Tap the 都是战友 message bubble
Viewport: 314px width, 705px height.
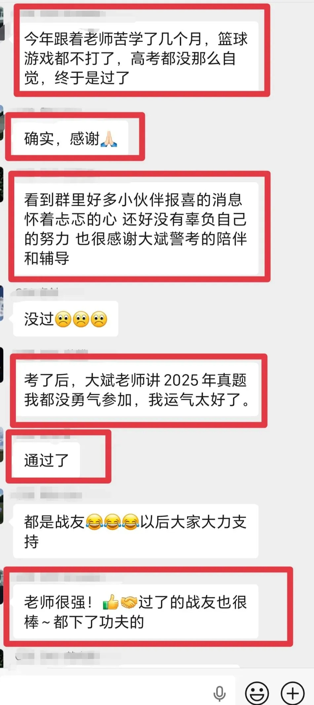(x=136, y=531)
